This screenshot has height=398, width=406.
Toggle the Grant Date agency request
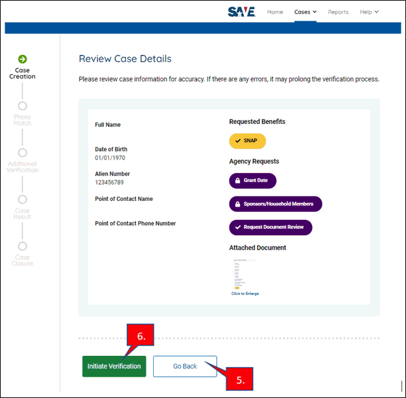tap(253, 181)
